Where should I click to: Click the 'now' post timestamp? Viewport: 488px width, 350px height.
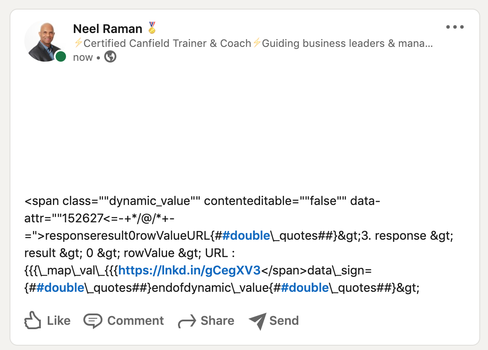click(x=83, y=57)
